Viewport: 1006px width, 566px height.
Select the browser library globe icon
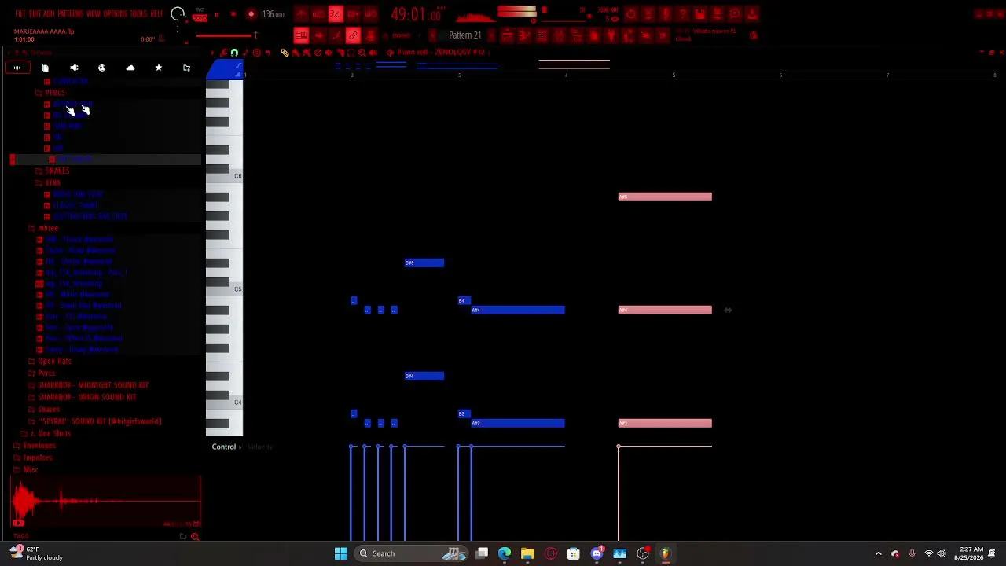coord(101,68)
